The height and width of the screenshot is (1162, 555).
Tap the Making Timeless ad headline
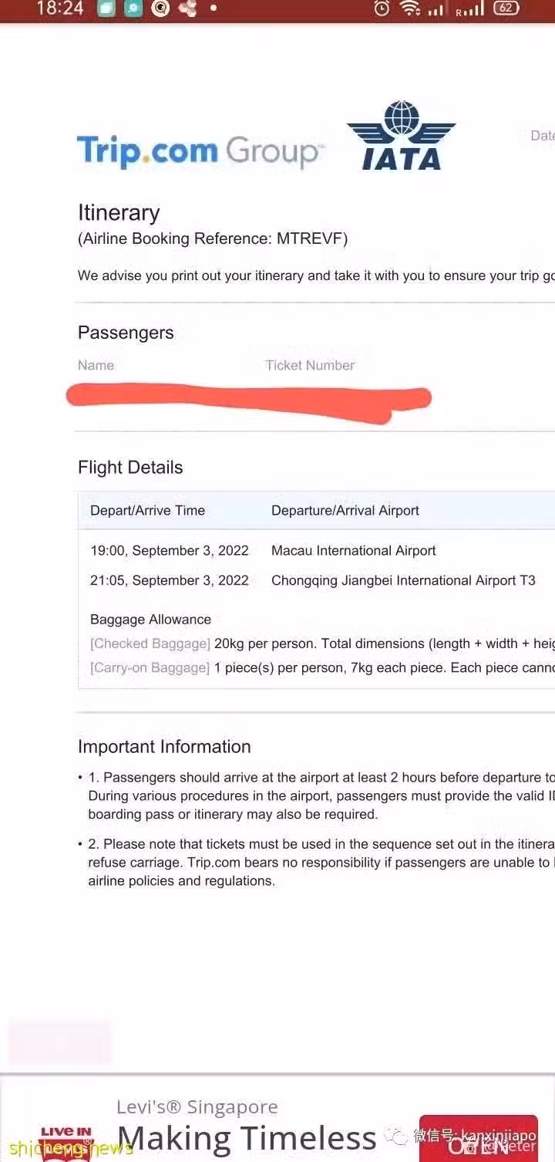pyautogui.click(x=247, y=1139)
